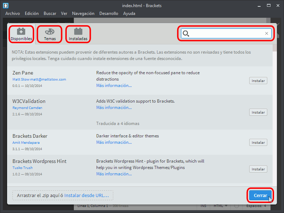Open W3CValidation's Más información link
This screenshot has height=213, width=284.
pyautogui.click(x=114, y=108)
